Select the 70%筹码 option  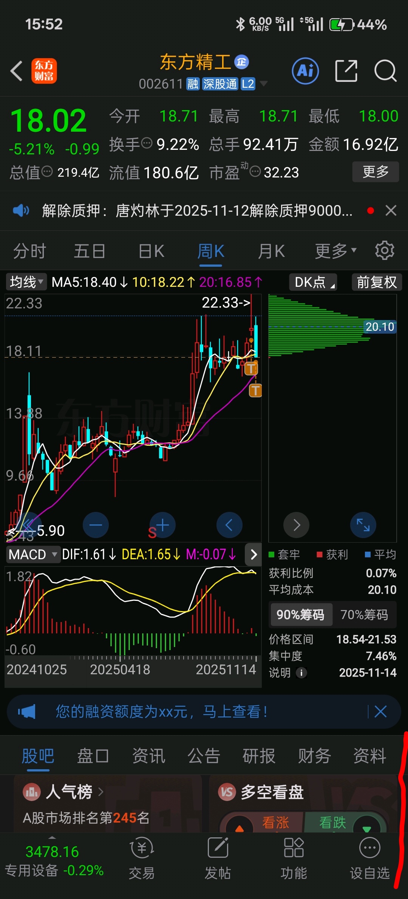(364, 614)
